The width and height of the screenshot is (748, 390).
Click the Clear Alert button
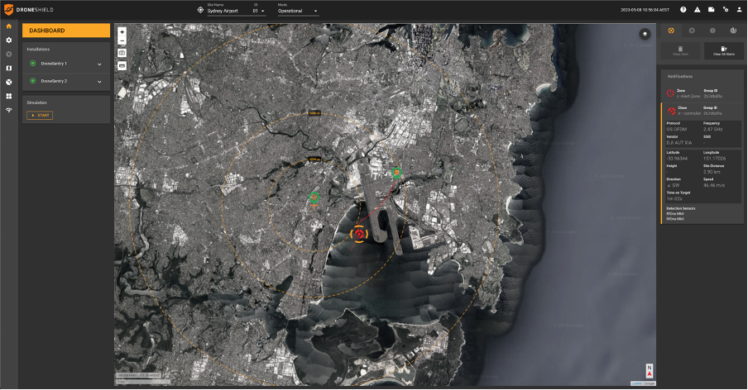point(680,51)
